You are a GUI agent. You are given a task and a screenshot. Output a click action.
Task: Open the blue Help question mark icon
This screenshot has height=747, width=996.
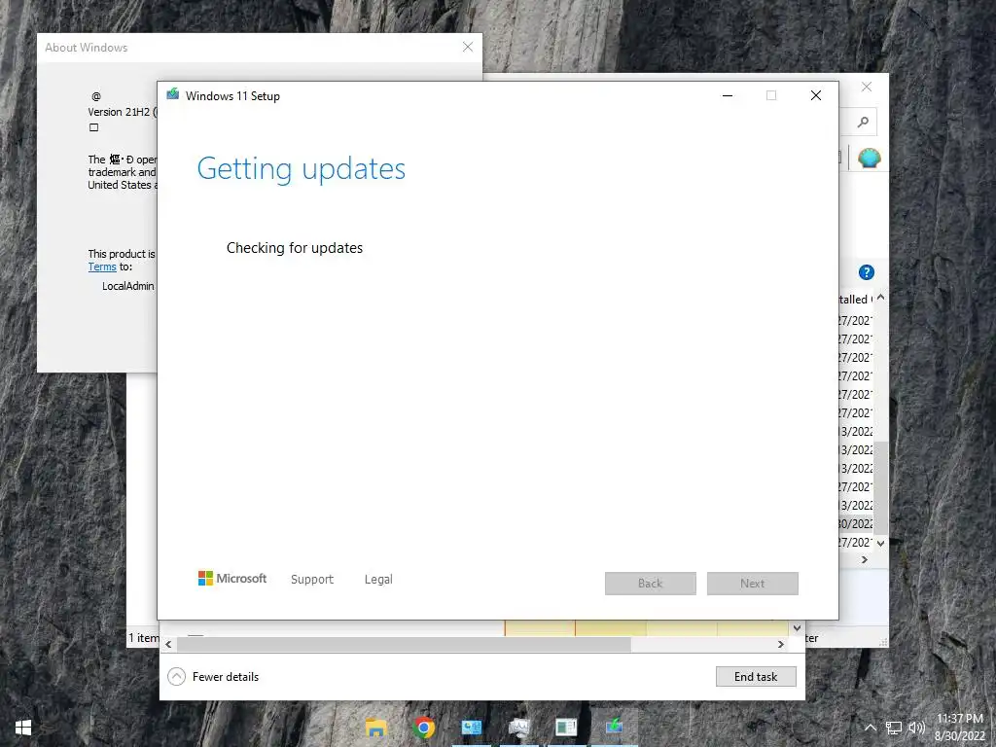(x=867, y=272)
